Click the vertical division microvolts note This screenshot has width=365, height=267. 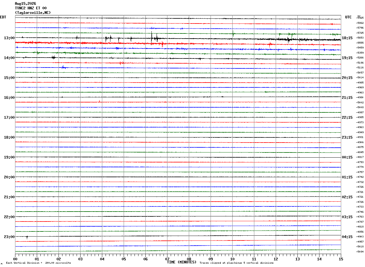(x=39, y=263)
